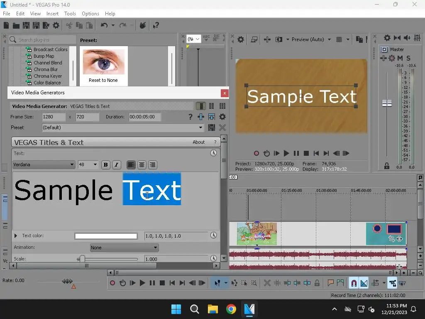Open a project via the folder icon

16,25
